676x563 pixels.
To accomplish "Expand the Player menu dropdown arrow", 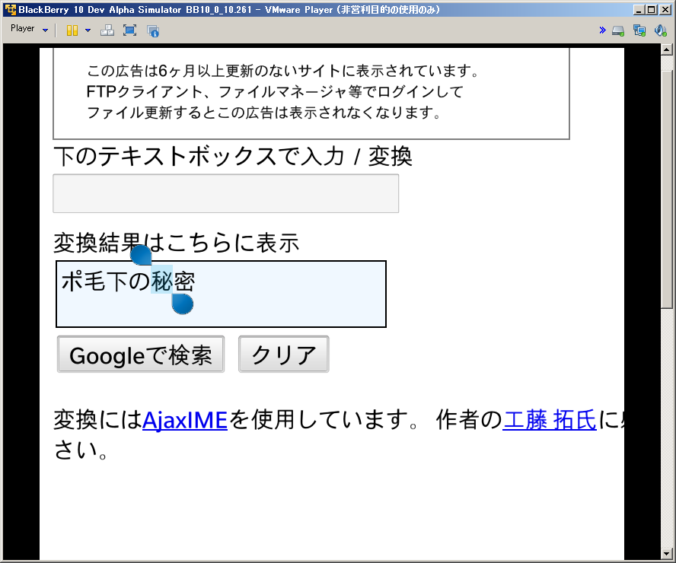I will (45, 30).
